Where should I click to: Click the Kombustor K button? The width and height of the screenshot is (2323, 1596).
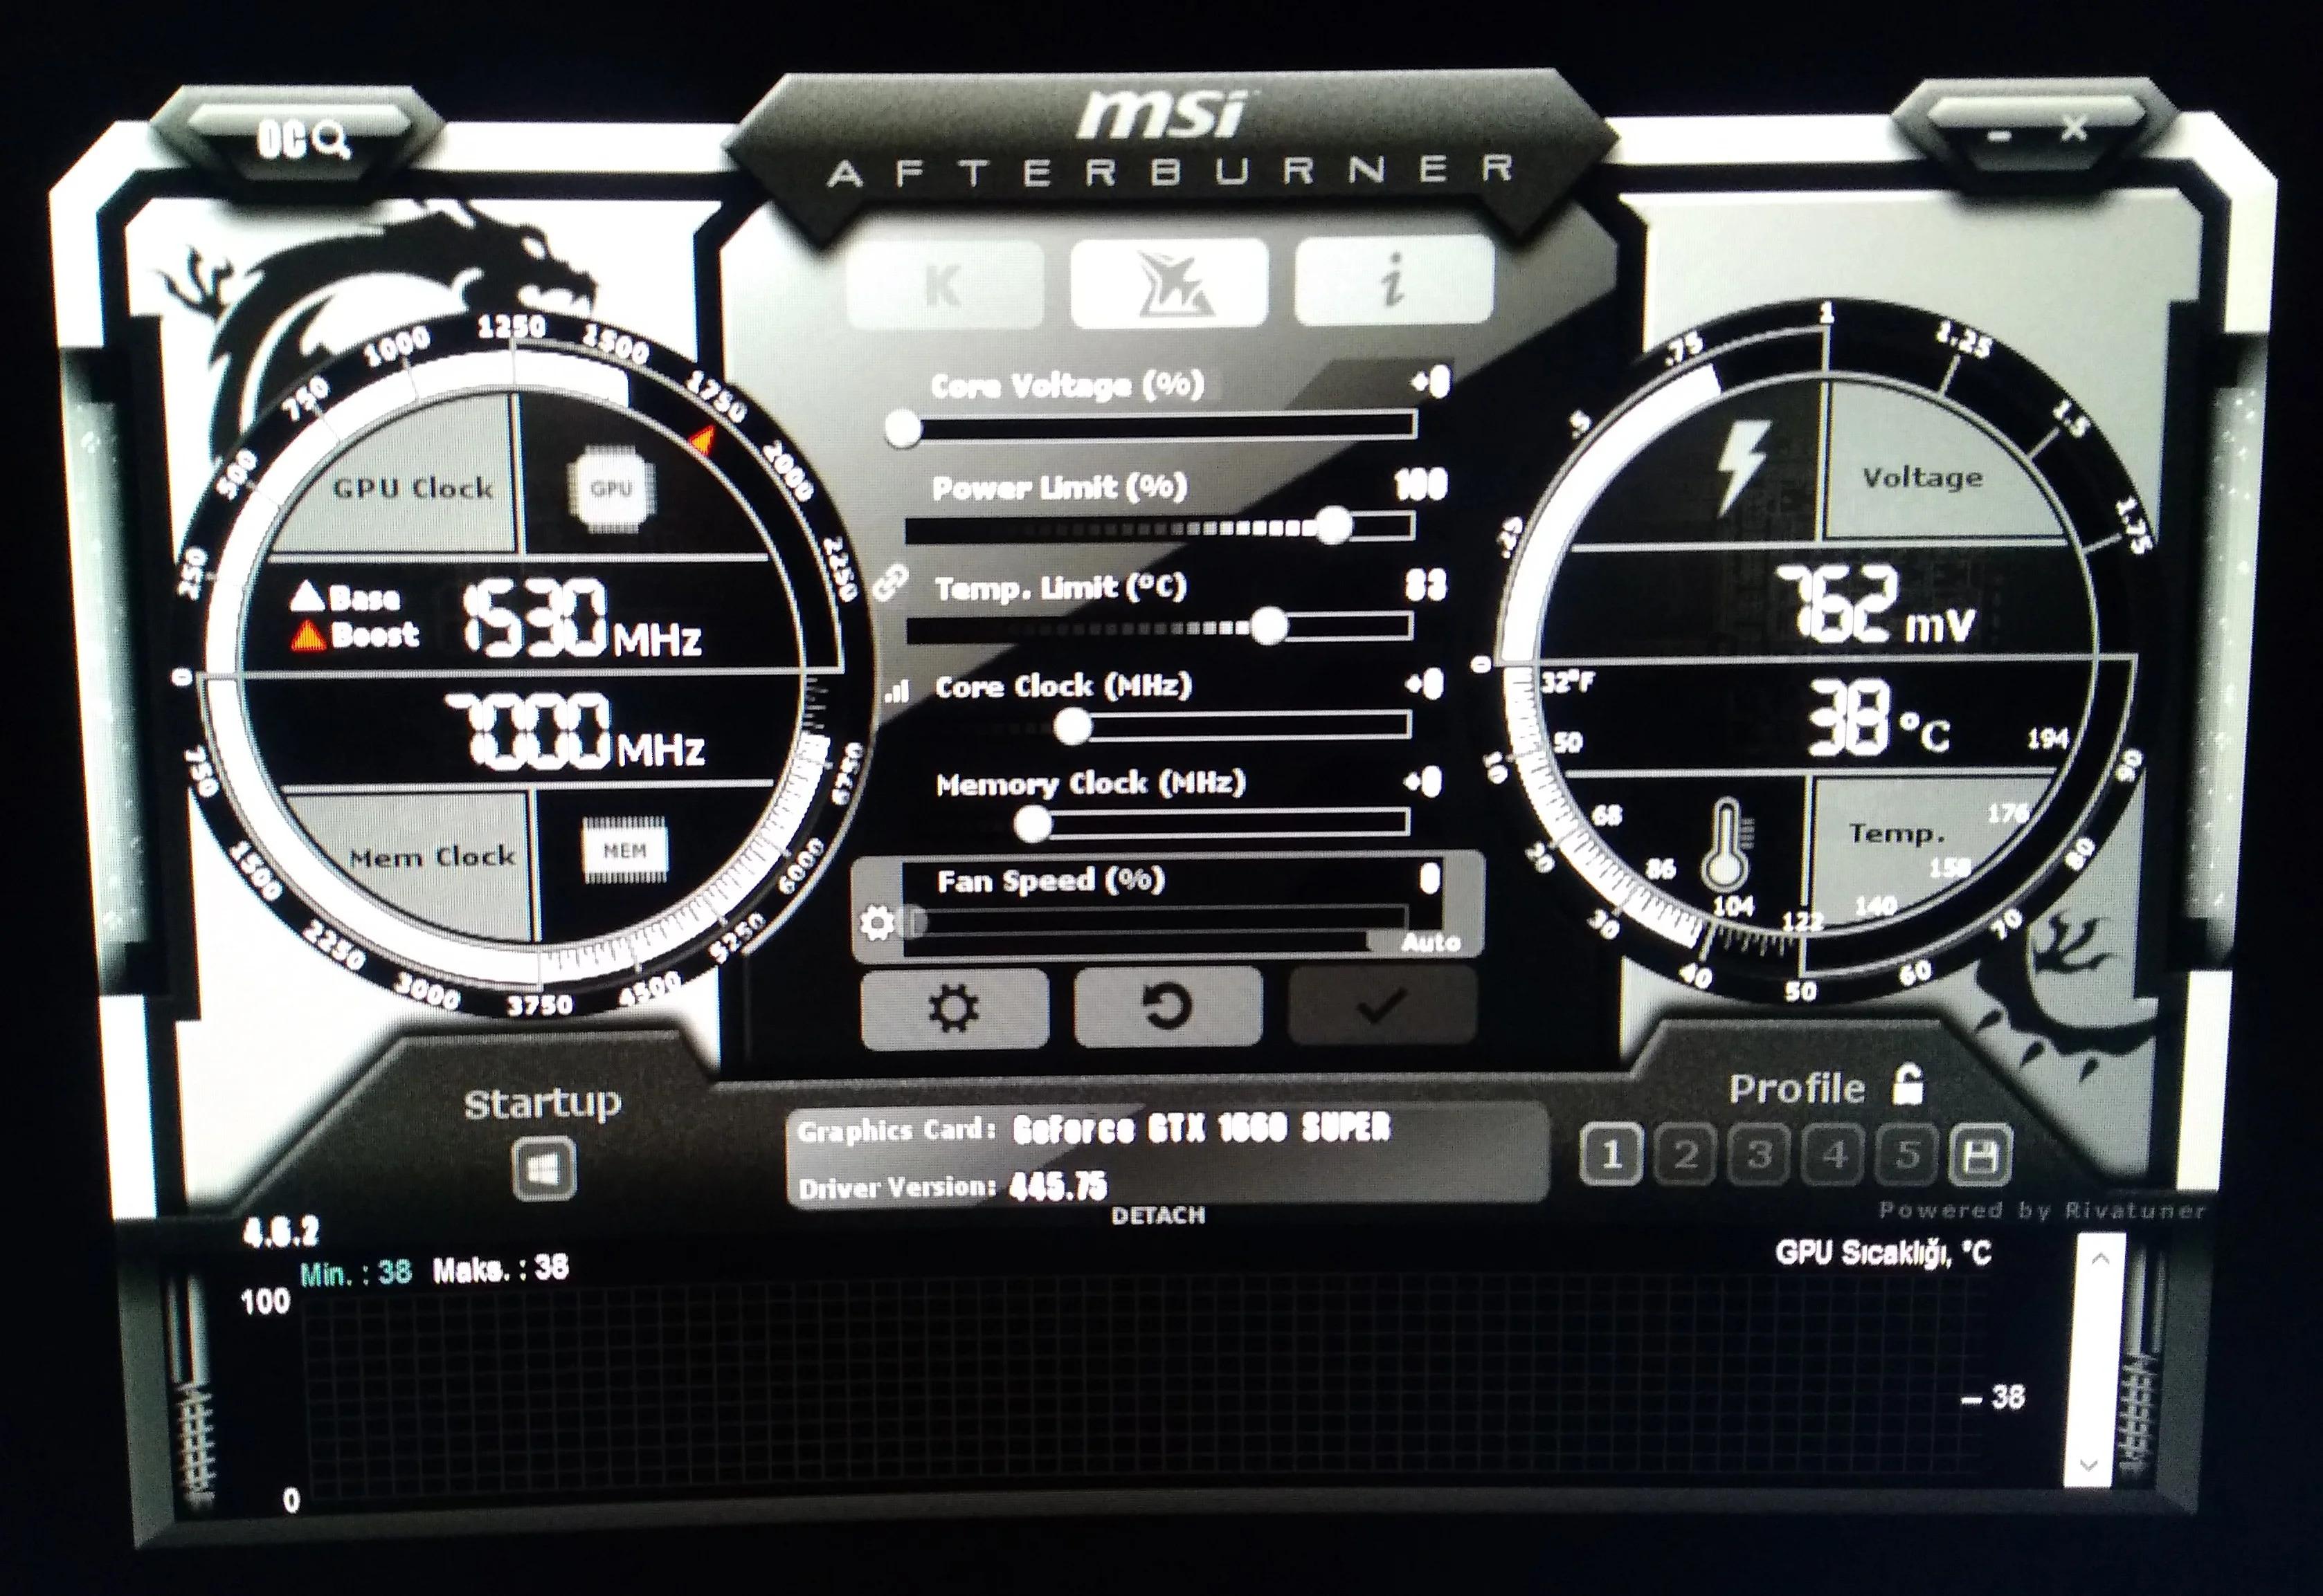pyautogui.click(x=944, y=286)
